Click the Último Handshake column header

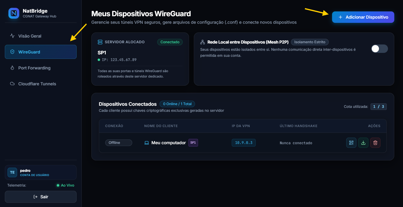[298, 126]
